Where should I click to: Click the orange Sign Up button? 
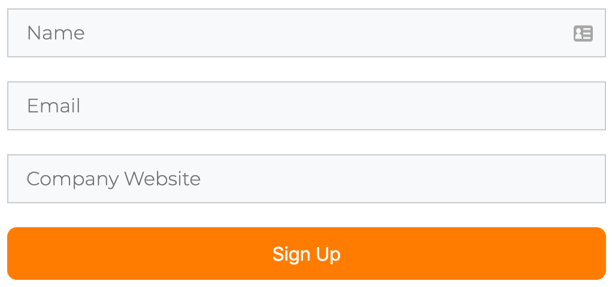click(x=307, y=254)
